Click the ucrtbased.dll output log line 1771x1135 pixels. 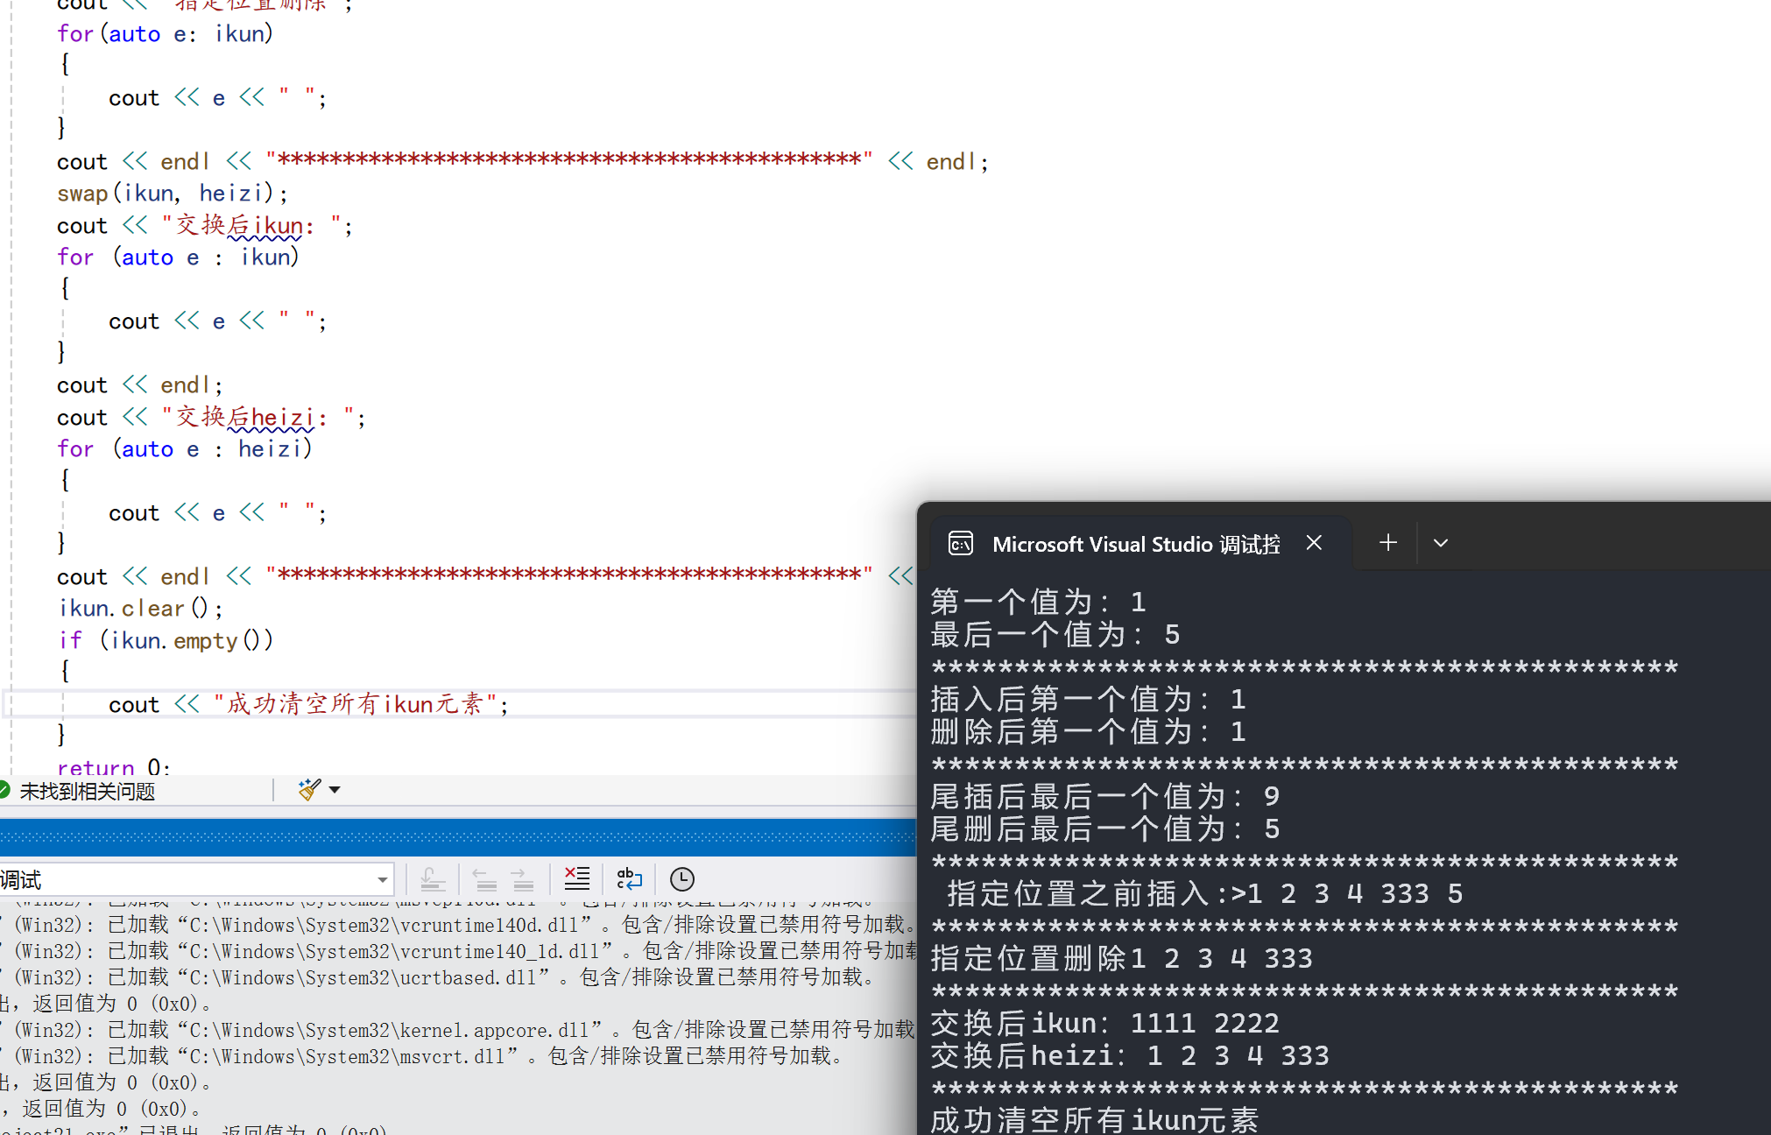(x=438, y=977)
